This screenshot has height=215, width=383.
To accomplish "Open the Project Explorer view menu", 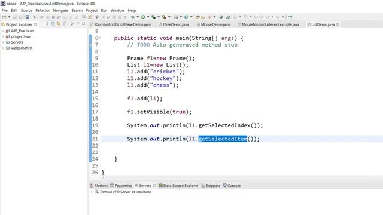I will click(x=72, y=24).
